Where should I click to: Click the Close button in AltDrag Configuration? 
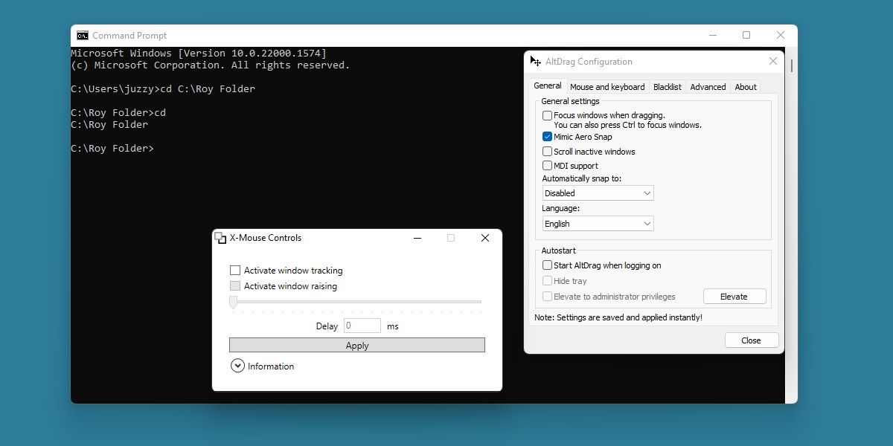click(752, 340)
